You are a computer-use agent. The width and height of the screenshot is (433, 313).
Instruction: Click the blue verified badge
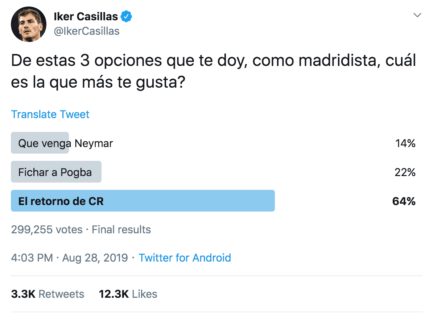click(x=126, y=16)
